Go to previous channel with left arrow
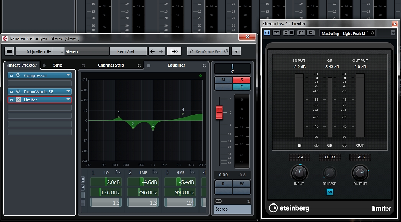This screenshot has height=222, width=401. (x=152, y=51)
